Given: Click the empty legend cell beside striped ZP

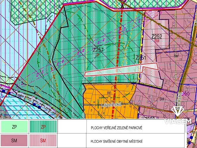Looking at the screenshot, I should tap(72, 127).
